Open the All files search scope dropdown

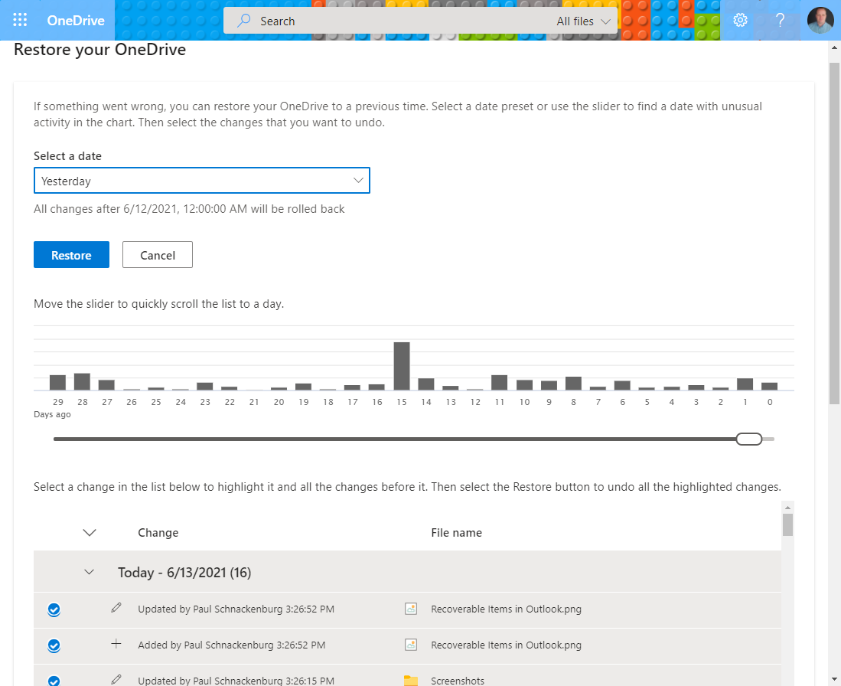584,21
